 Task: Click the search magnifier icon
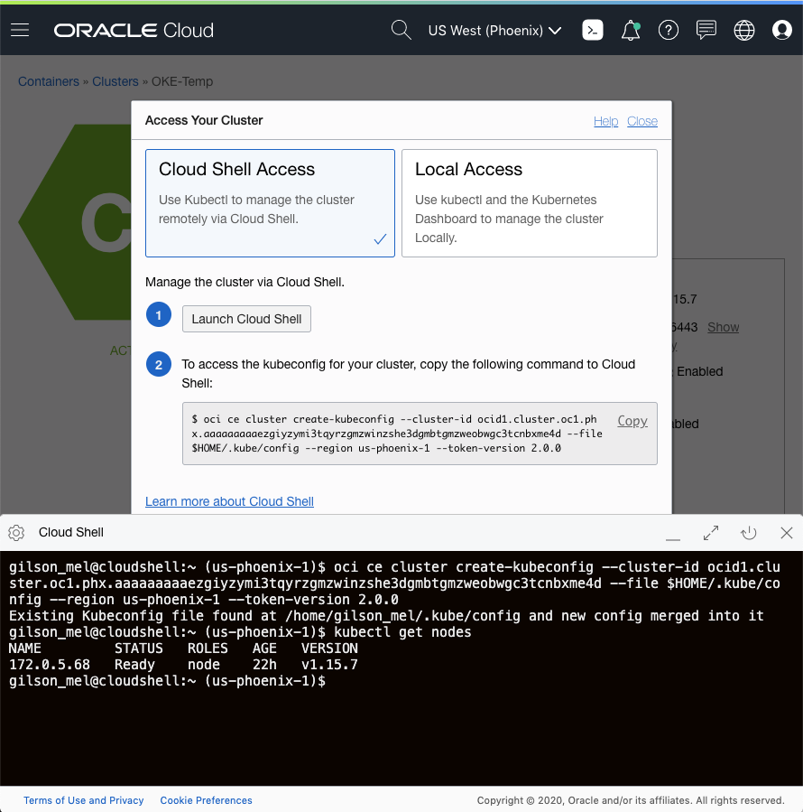[401, 29]
